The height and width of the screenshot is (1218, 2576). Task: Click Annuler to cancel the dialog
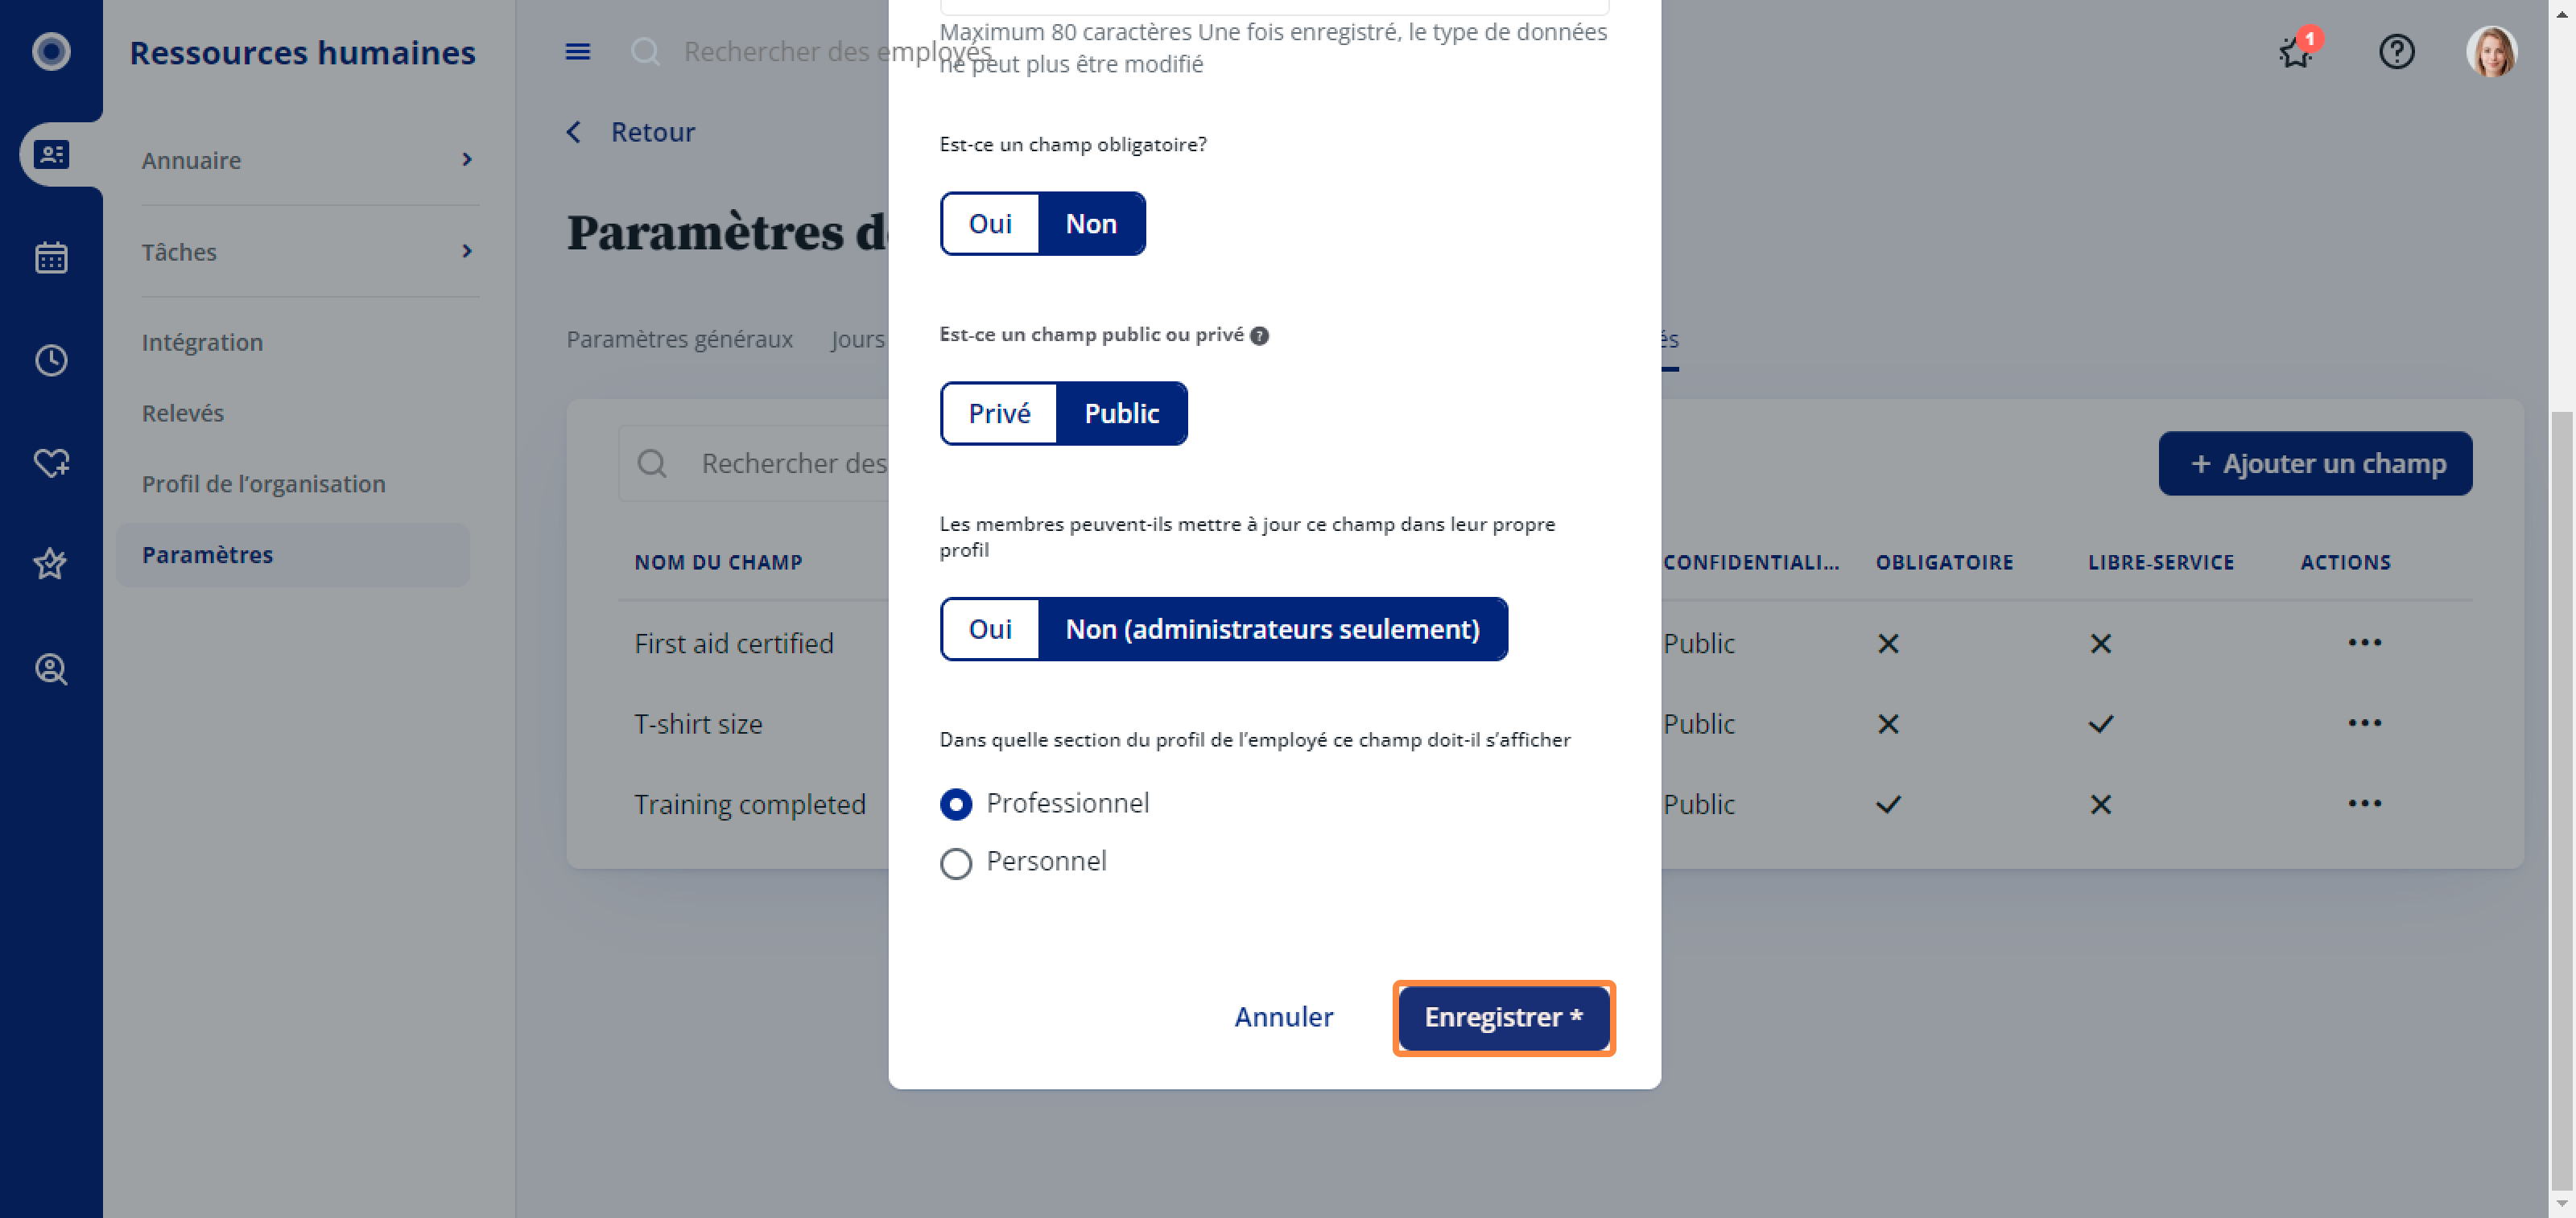click(1283, 1017)
